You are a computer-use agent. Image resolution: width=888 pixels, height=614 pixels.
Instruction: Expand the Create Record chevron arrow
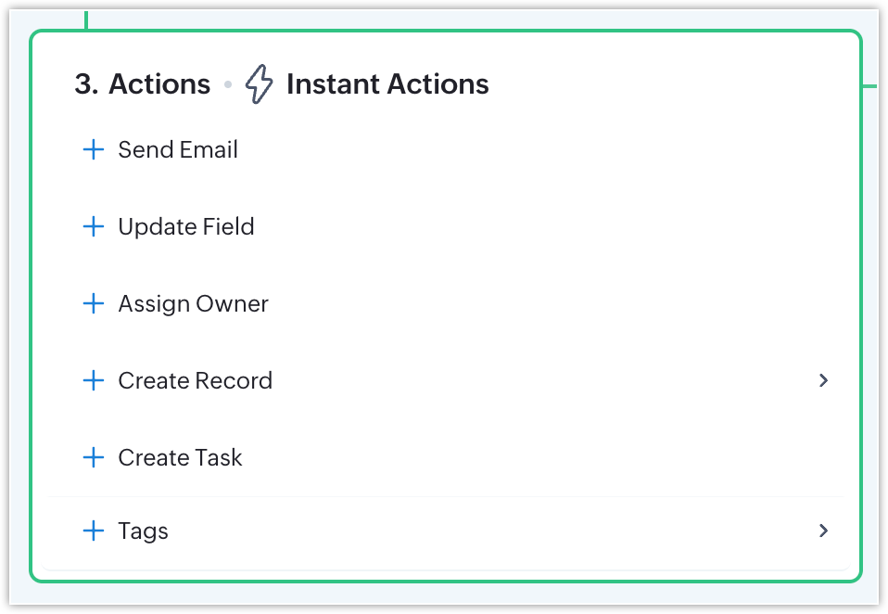823,381
